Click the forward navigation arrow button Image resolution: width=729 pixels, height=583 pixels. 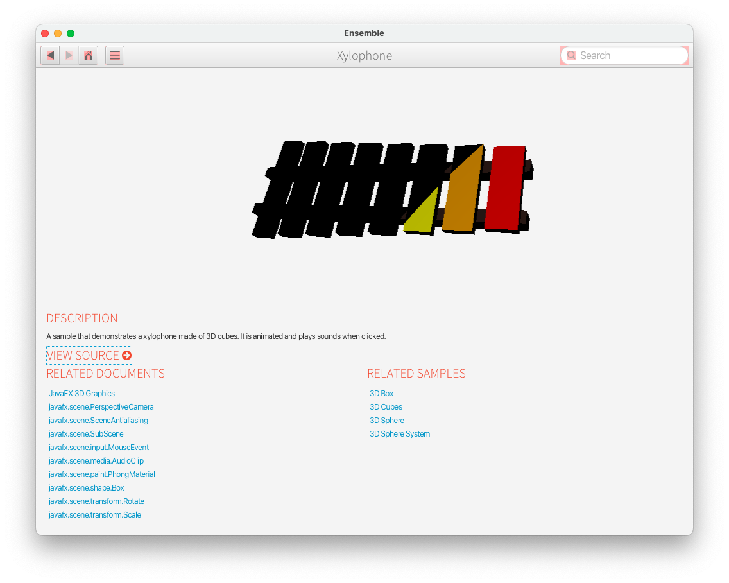pos(69,55)
